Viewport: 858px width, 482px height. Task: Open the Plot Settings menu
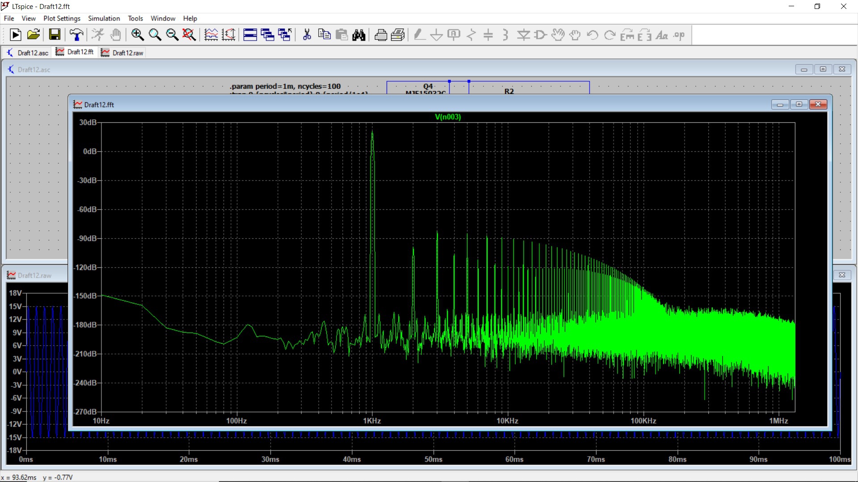click(x=62, y=18)
